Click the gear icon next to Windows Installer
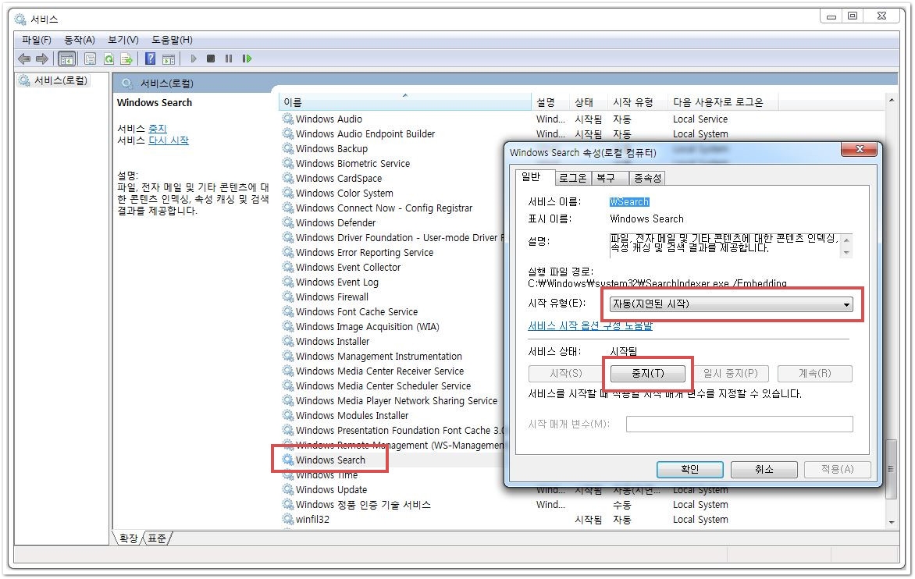The height and width of the screenshot is (579, 915). [287, 341]
